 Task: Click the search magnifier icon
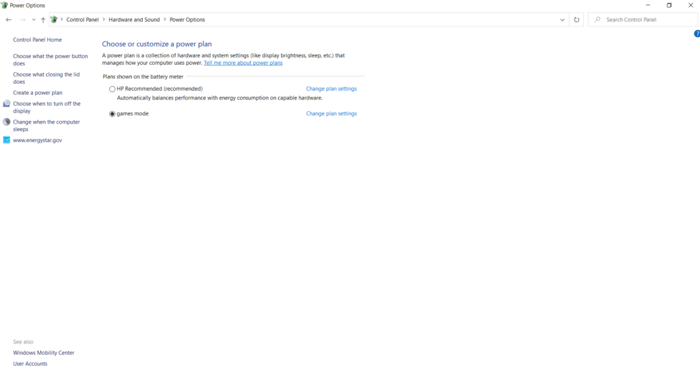[x=597, y=20]
